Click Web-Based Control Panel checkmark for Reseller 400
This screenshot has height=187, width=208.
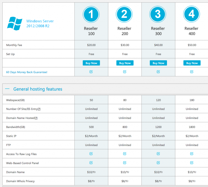click(192, 163)
